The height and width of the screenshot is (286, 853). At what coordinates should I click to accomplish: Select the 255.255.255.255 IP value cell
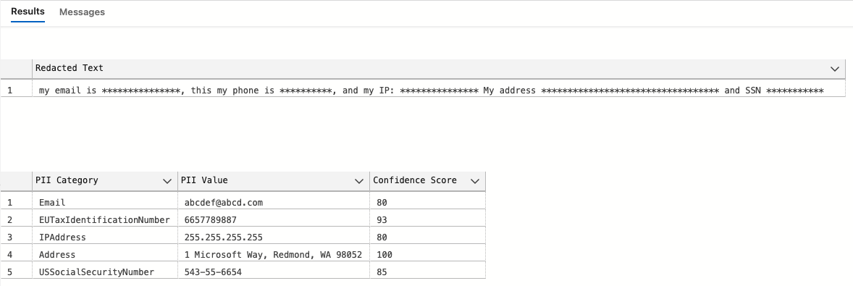(x=274, y=237)
